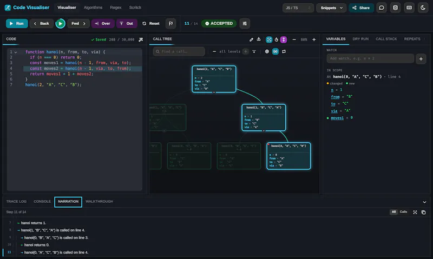Click the Add watch input field
The width and height of the screenshot is (433, 259).
(x=370, y=58)
